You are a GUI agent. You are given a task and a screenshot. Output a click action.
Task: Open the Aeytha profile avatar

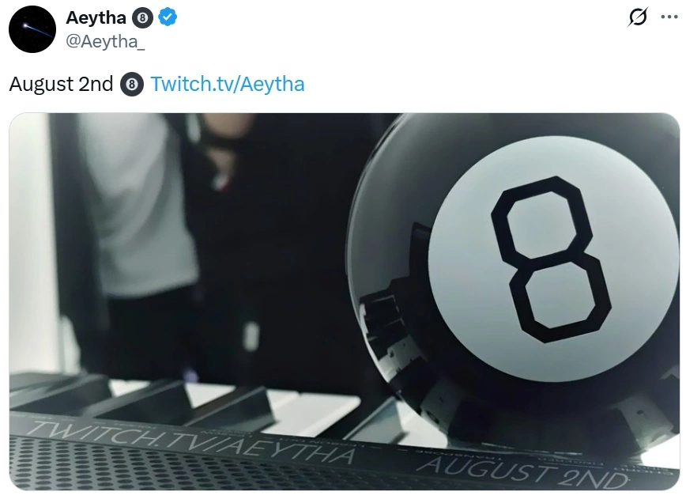pyautogui.click(x=32, y=29)
